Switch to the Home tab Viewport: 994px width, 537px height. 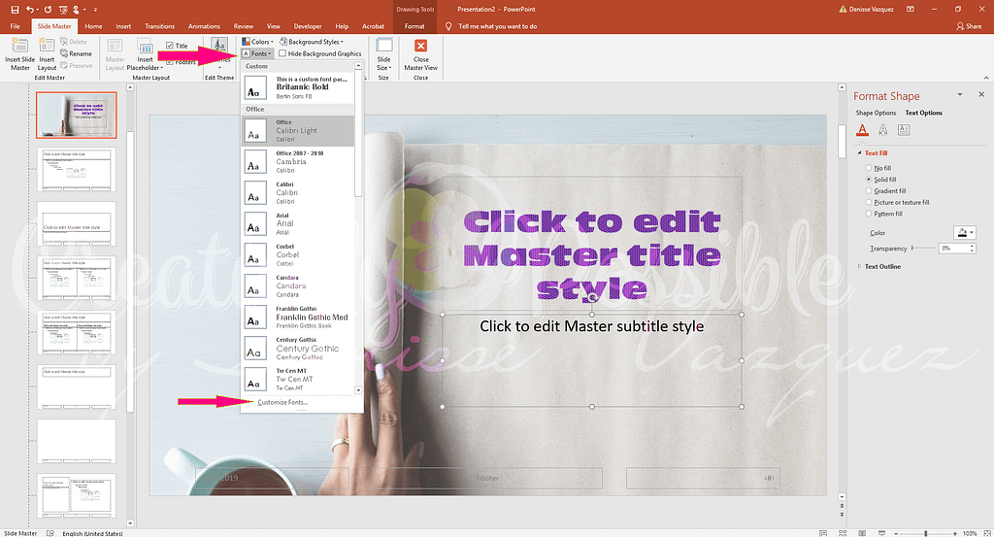[93, 26]
